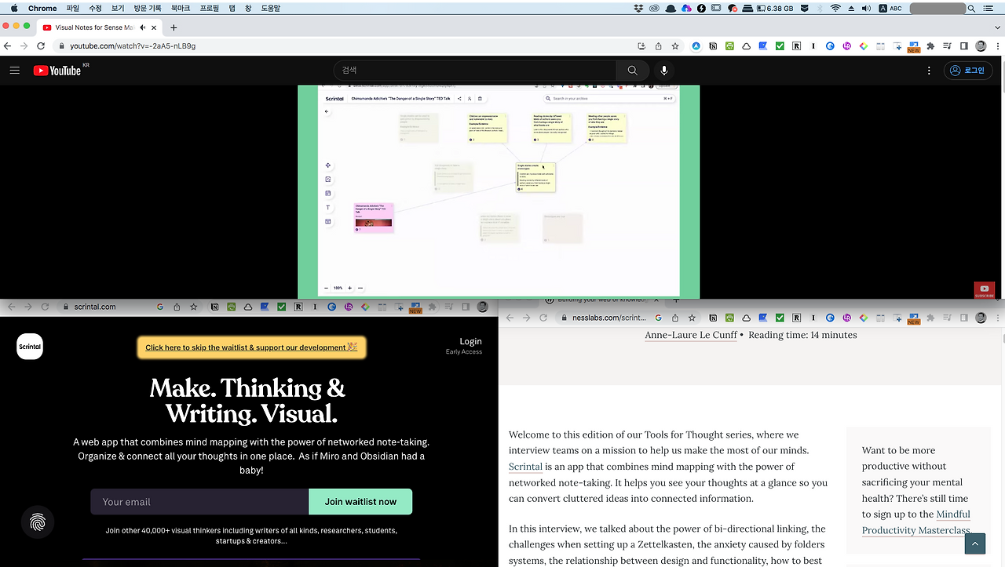Open the Chrome application menu
This screenshot has height=567, width=1005.
click(x=42, y=8)
